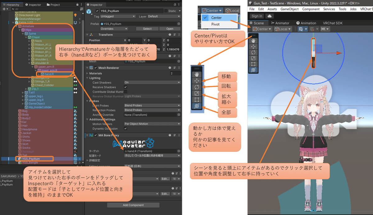The height and width of the screenshot is (215, 373).
Task: Open the 配置モード dropdown
Action: click(152, 156)
